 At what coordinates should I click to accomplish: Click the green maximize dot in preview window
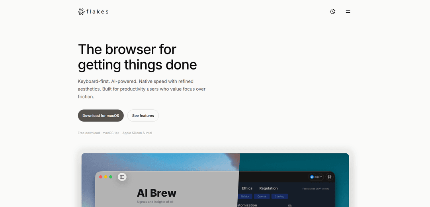[111, 177]
